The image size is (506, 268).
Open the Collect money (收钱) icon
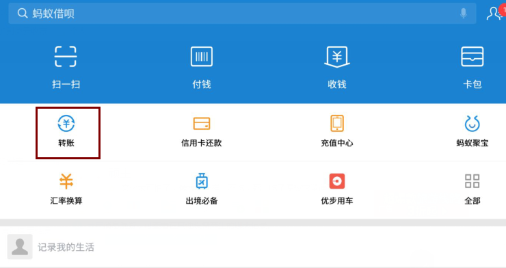337,57
